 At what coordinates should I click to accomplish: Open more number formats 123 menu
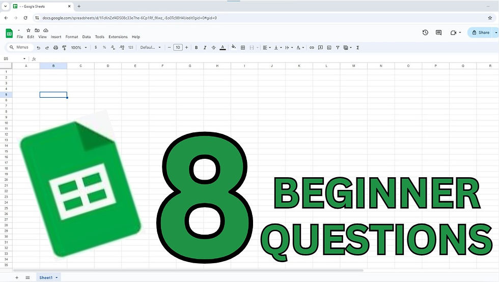tap(131, 47)
